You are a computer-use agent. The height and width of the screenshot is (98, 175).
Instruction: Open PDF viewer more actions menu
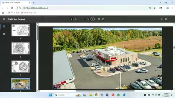[171, 19]
